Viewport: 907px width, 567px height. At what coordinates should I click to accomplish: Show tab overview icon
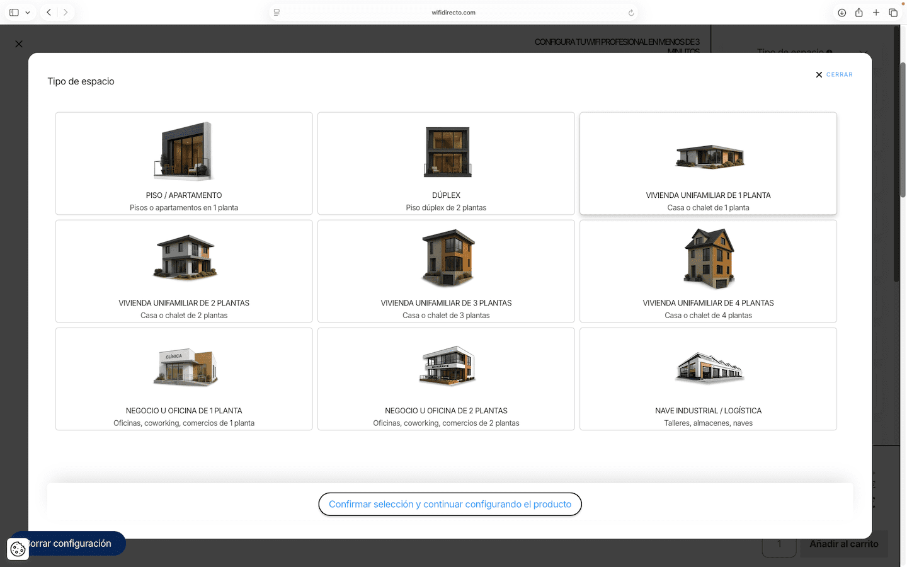click(893, 13)
